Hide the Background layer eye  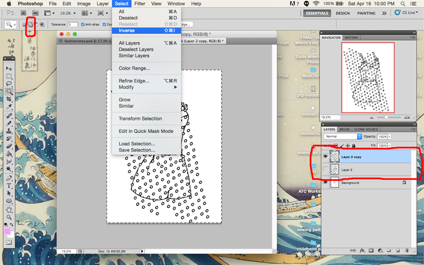click(x=325, y=183)
